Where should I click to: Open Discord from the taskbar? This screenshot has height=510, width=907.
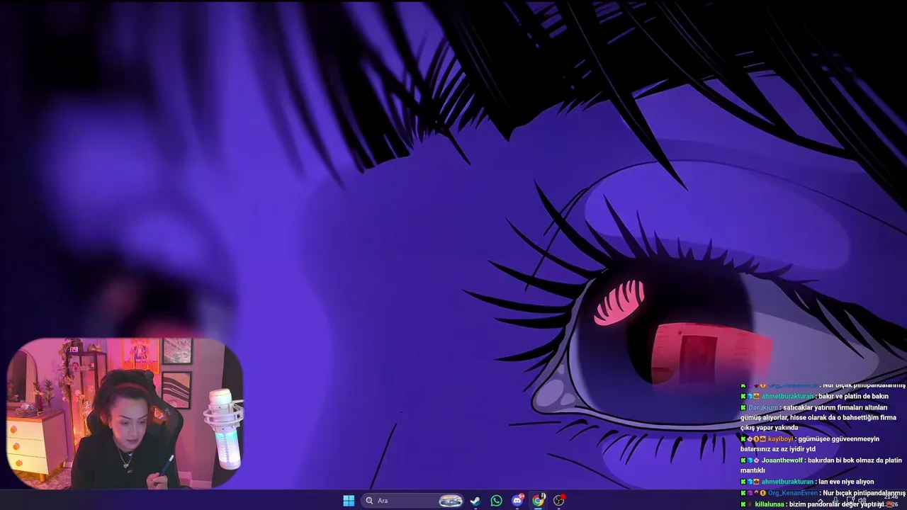click(x=517, y=501)
